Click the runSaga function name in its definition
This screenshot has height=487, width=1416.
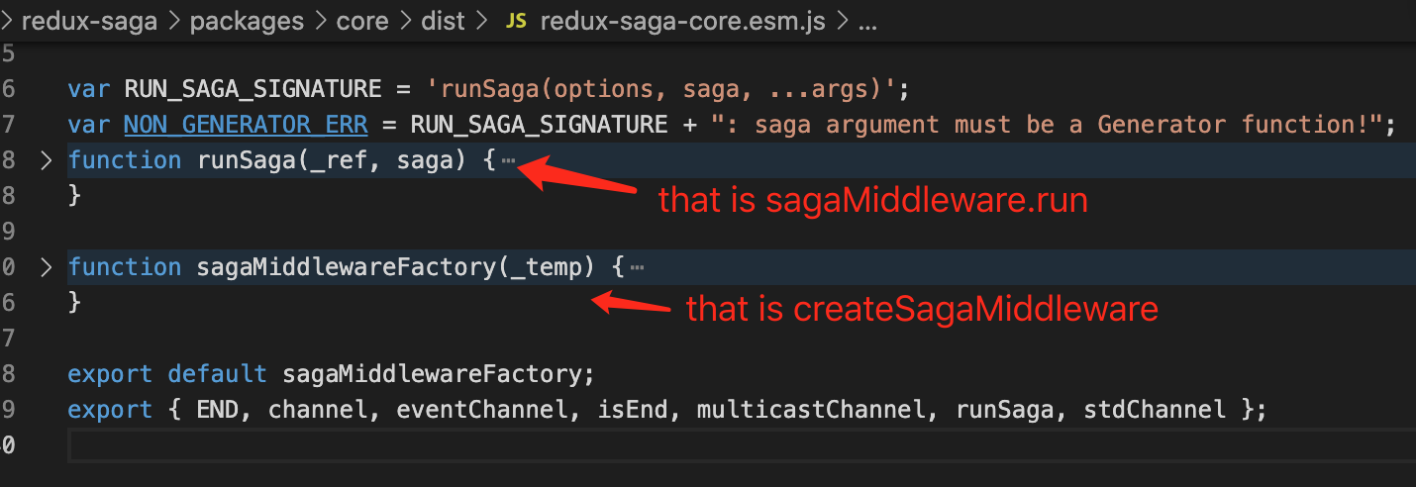(x=248, y=160)
